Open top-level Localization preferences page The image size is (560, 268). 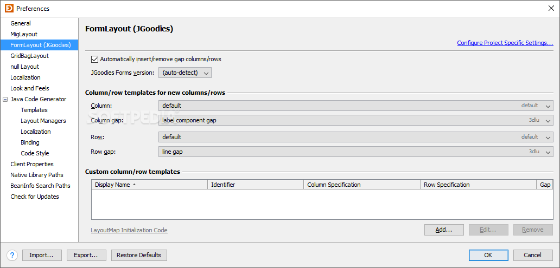[x=26, y=77]
